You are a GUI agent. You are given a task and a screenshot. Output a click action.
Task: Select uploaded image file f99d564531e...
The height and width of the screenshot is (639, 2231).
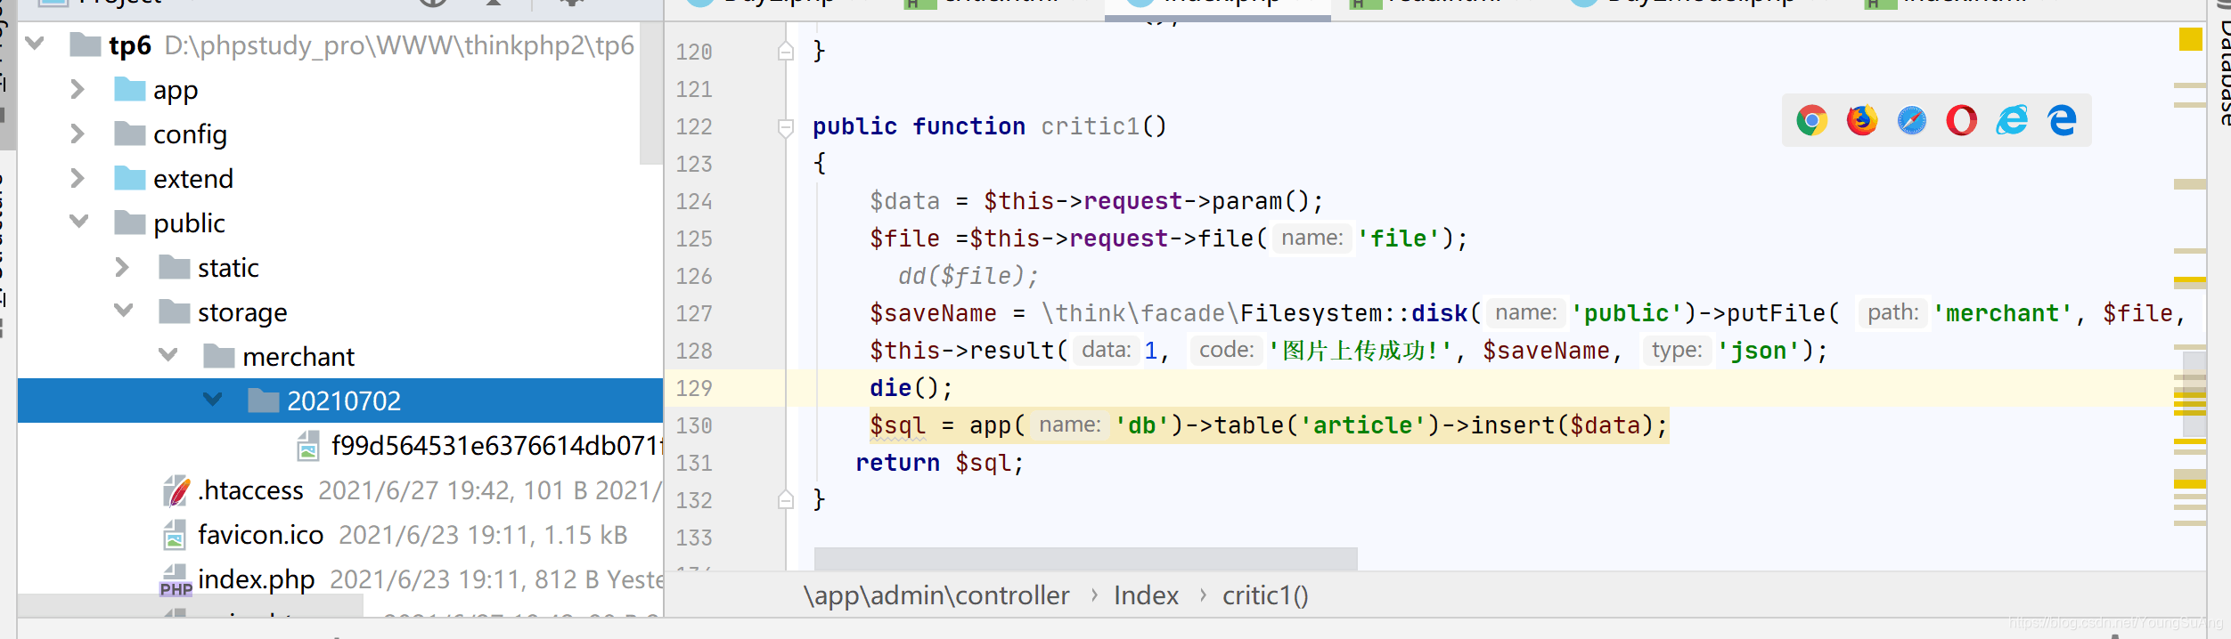coord(495,446)
